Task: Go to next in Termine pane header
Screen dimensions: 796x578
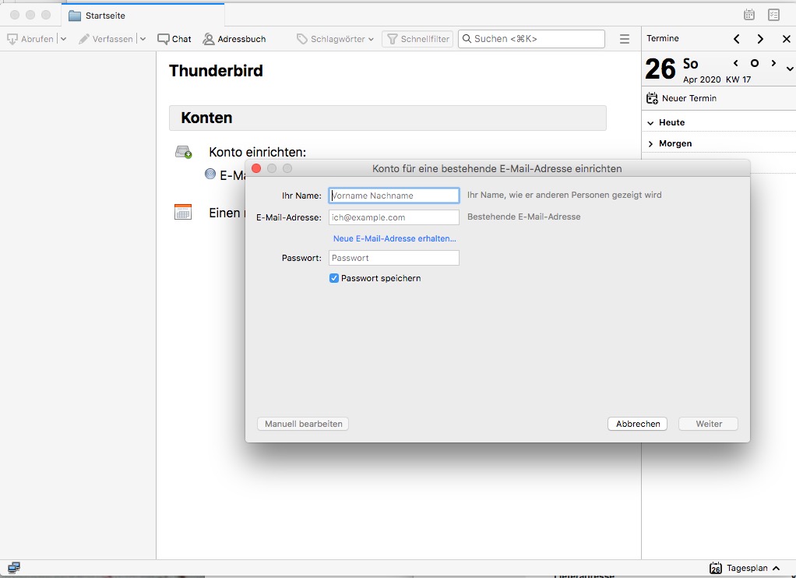Action: tap(760, 39)
